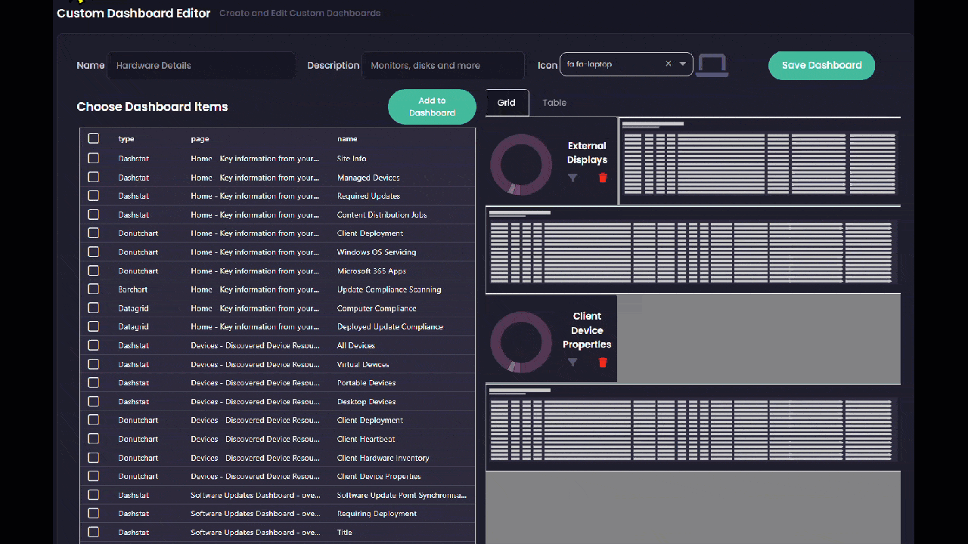Screen dimensions: 968x544
Task: Click into the Description text field
Action: coord(442,66)
